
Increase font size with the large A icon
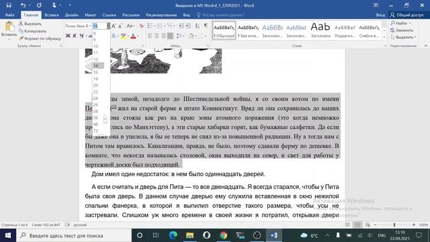pos(114,26)
